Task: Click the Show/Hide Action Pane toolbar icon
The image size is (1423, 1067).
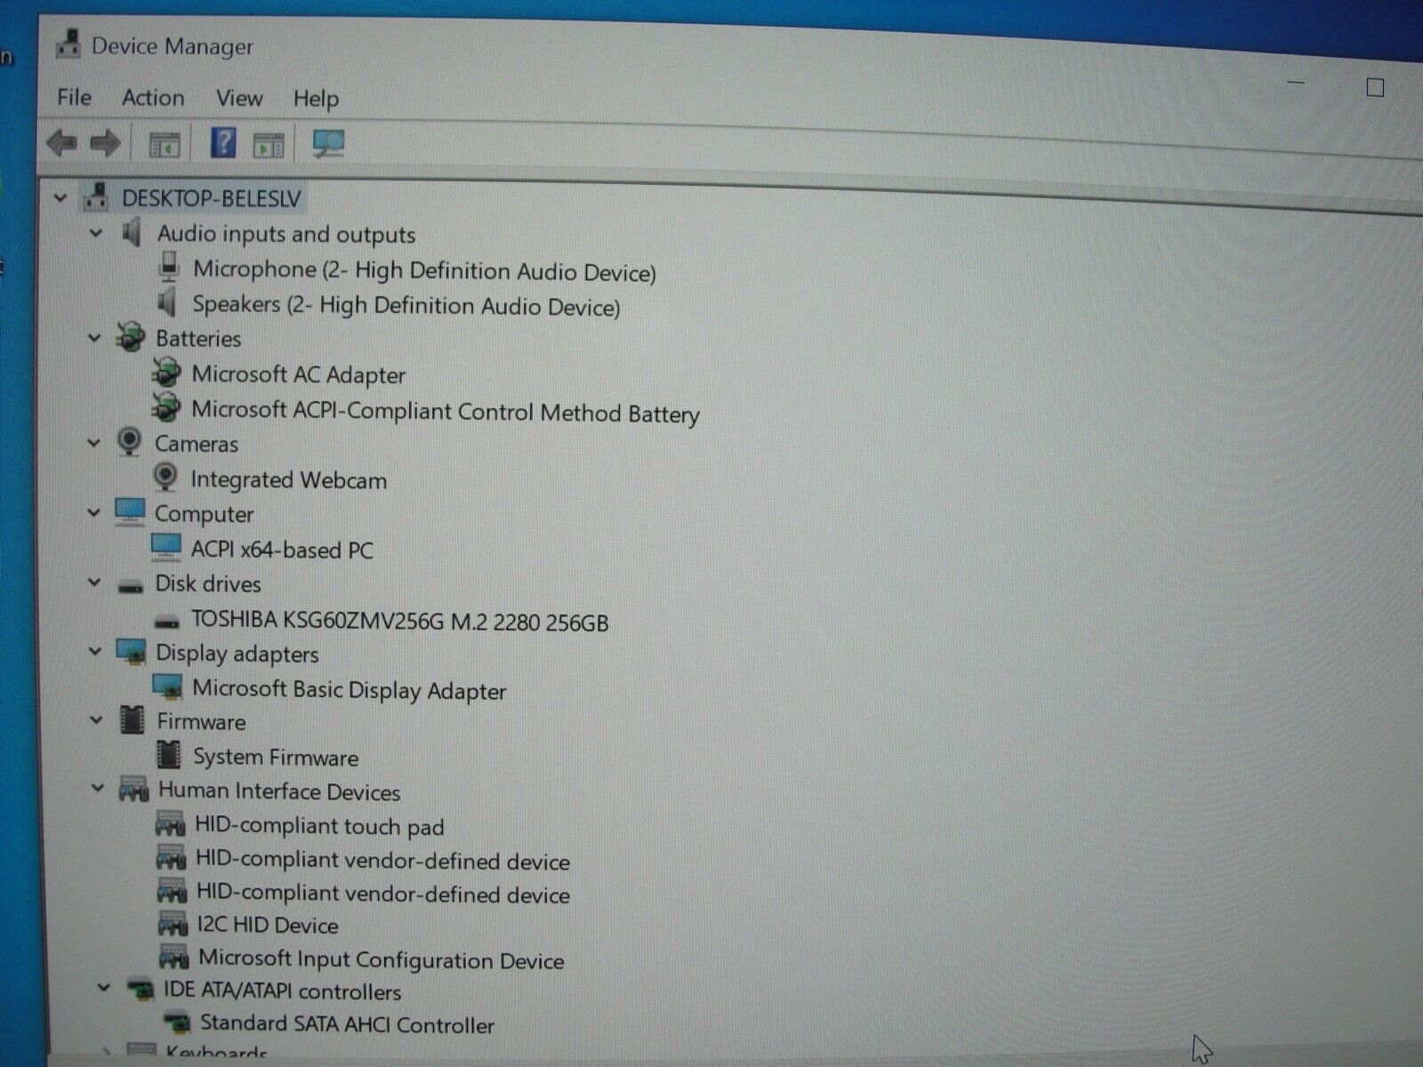Action: [269, 144]
